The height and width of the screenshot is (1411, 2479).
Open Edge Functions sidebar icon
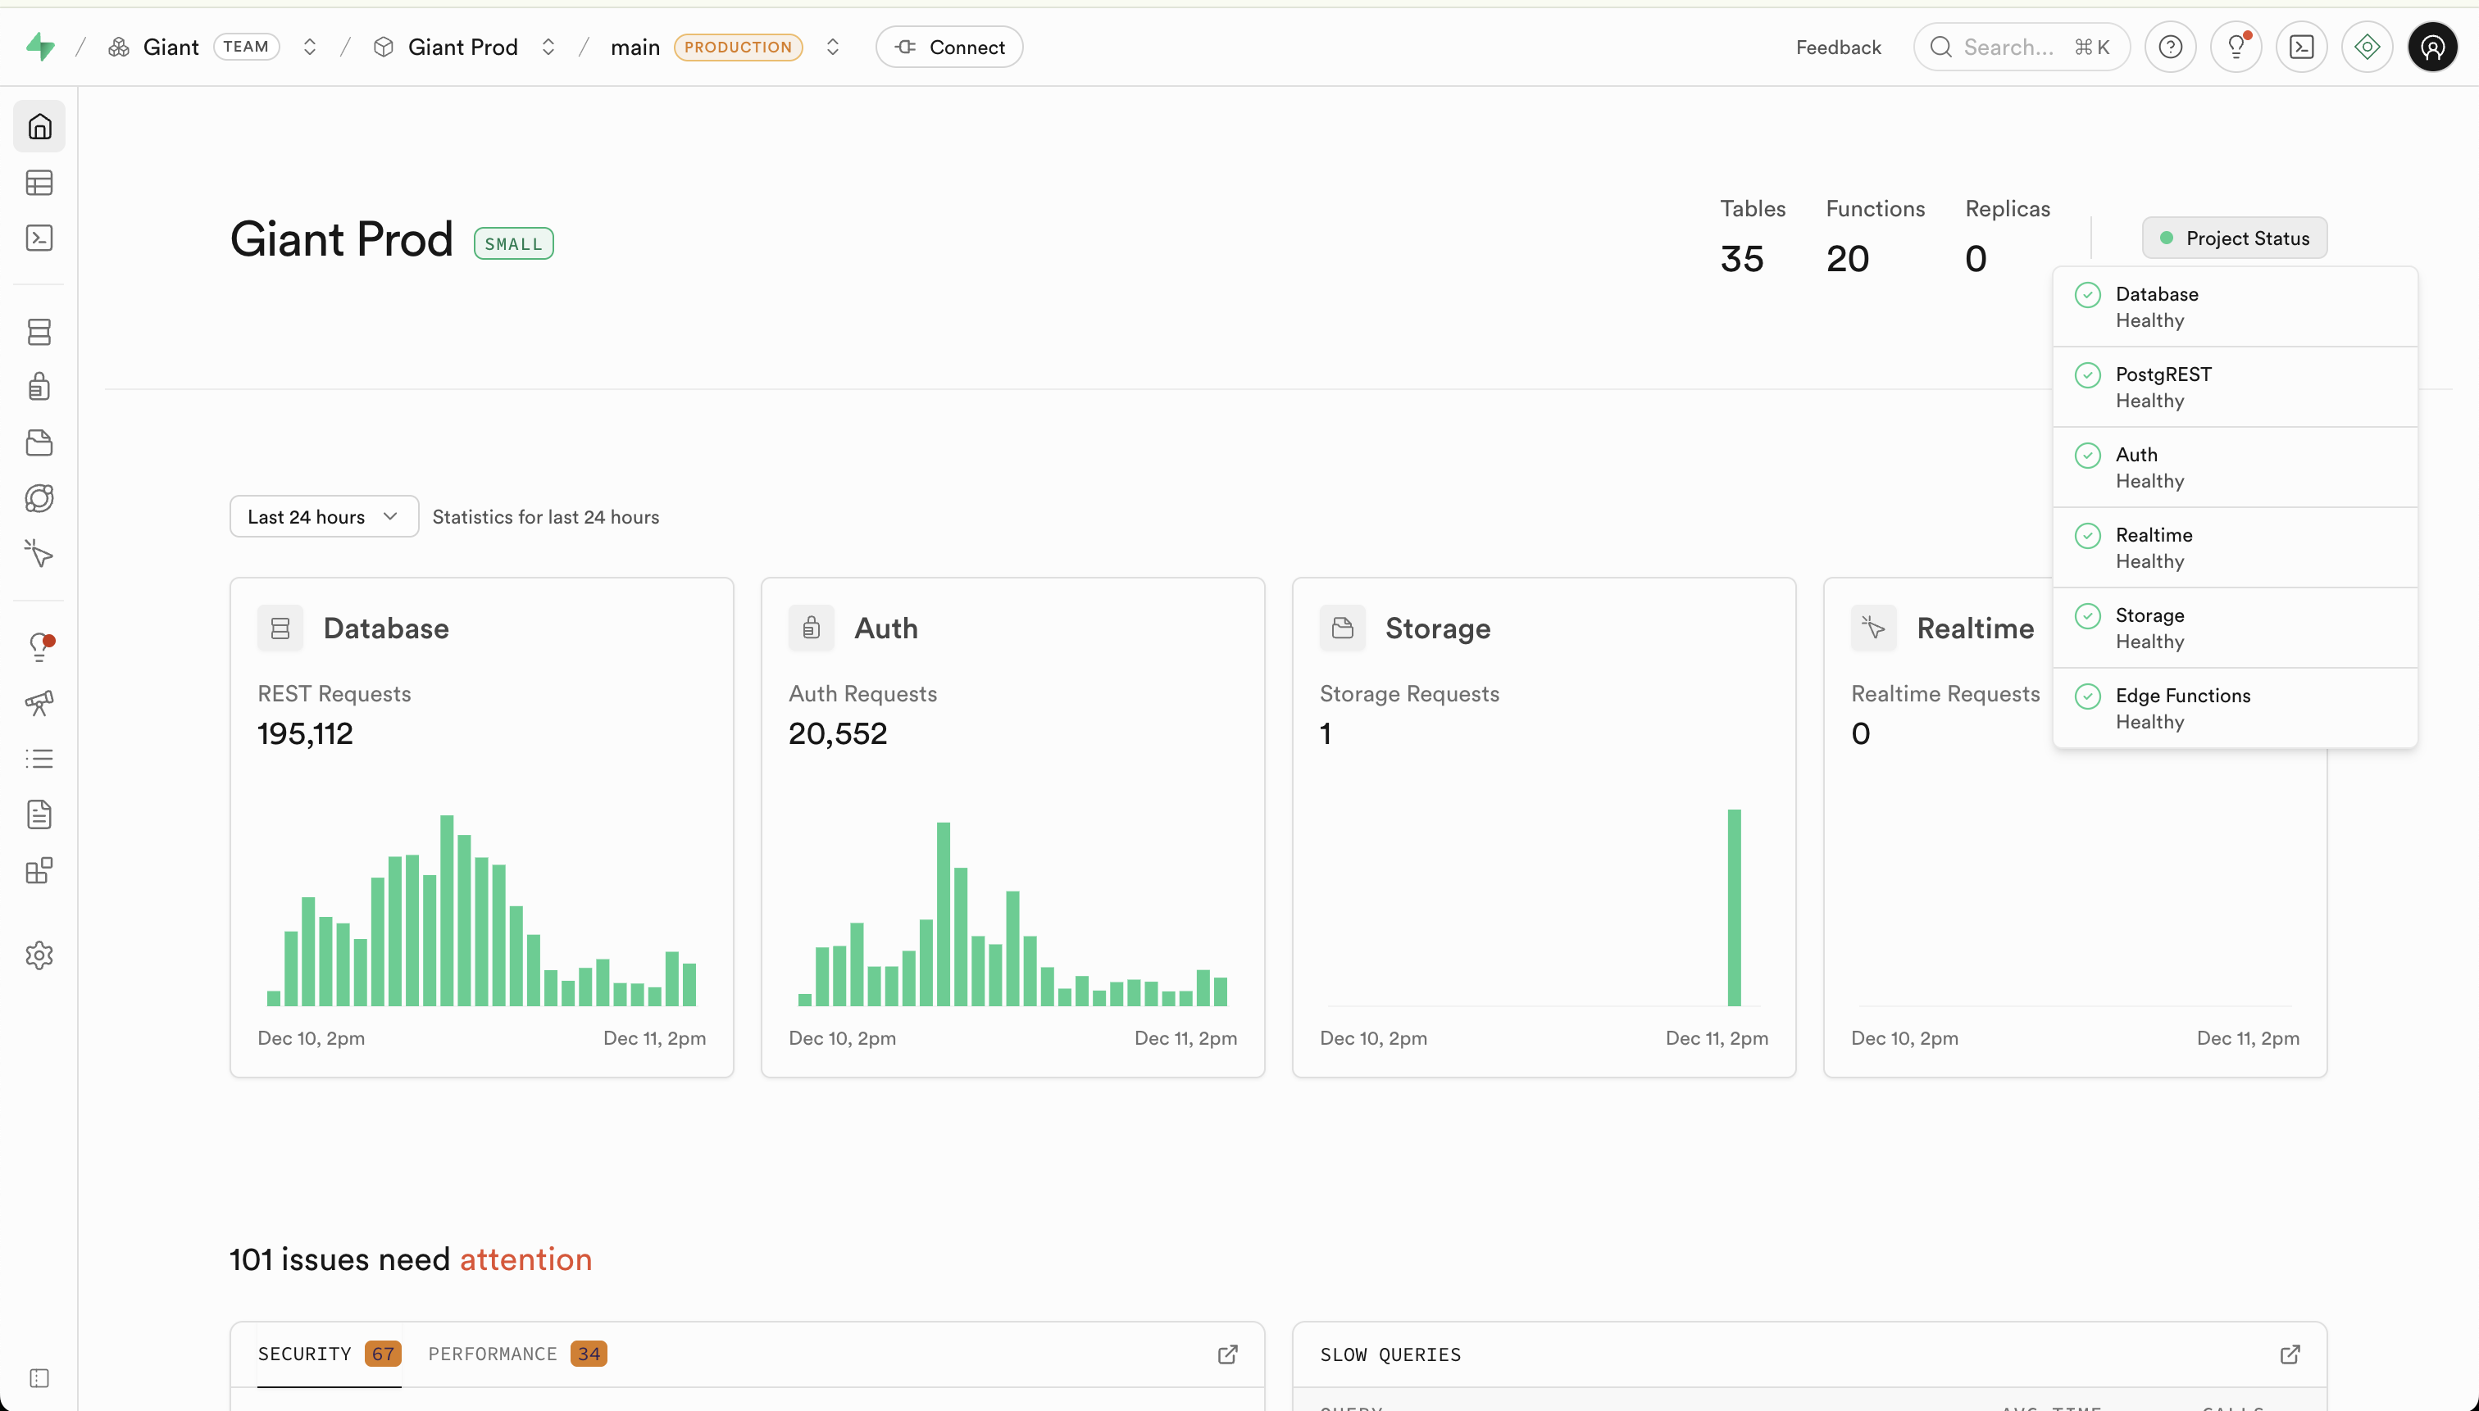tap(39, 498)
